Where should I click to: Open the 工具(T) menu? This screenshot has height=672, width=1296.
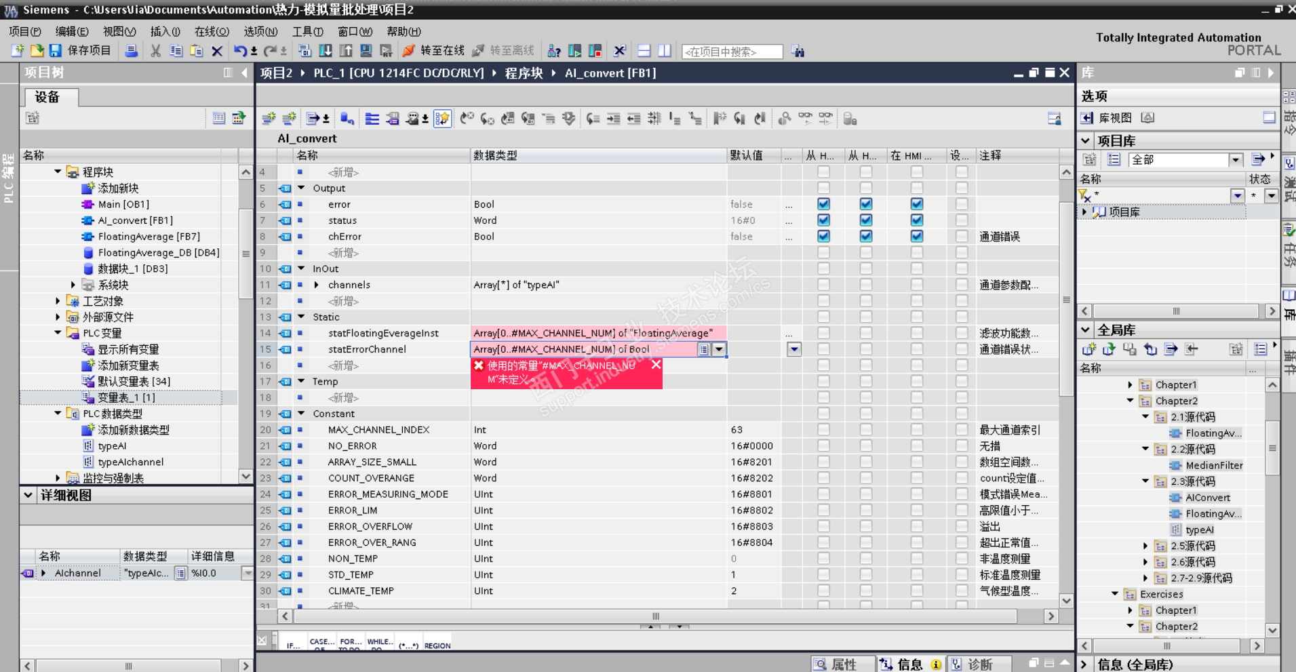click(307, 31)
